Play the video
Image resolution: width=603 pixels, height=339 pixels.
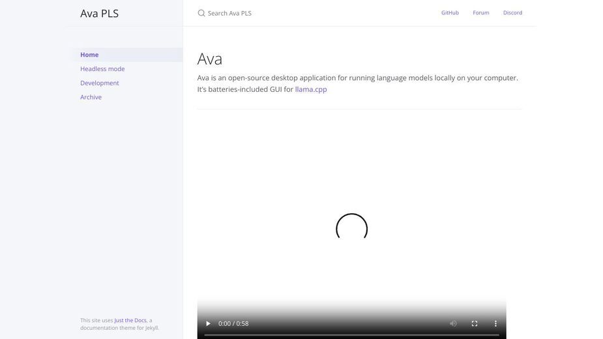[x=208, y=323]
